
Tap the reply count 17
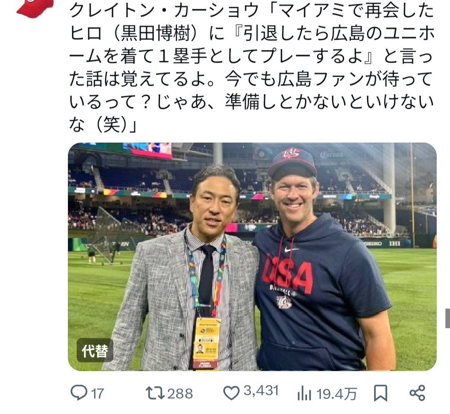pos(97,393)
